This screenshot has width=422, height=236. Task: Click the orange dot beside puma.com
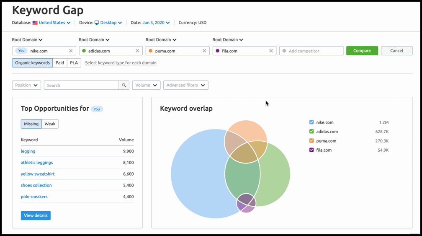pyautogui.click(x=151, y=51)
